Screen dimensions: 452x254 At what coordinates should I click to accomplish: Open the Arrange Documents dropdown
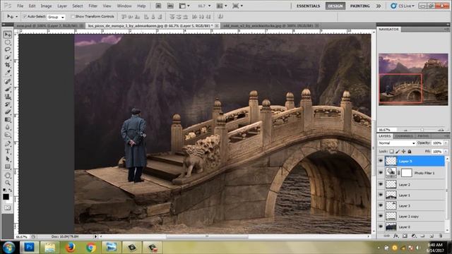(221, 6)
